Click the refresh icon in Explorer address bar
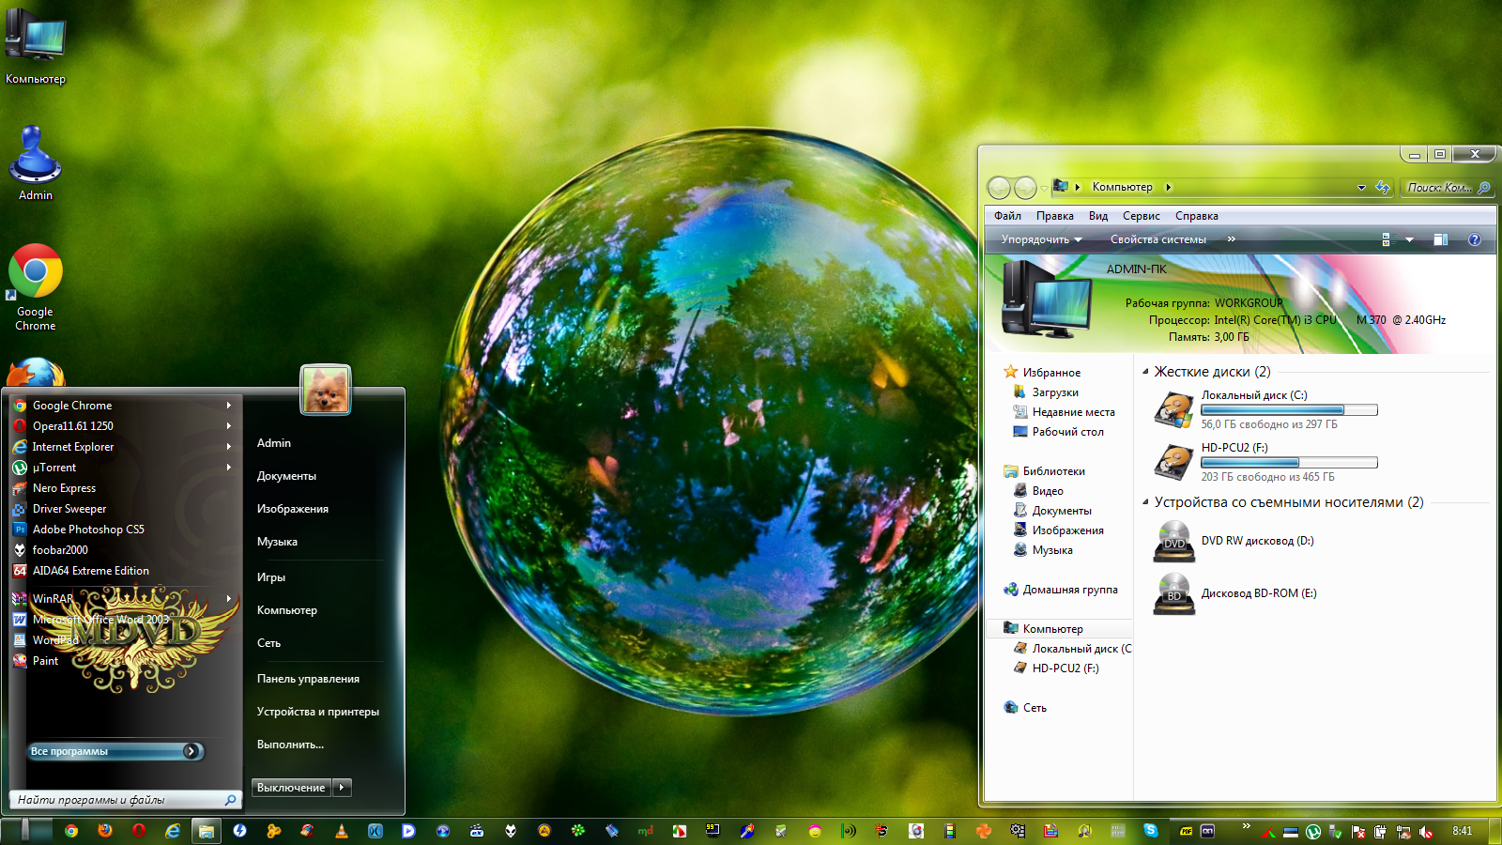 tap(1383, 188)
